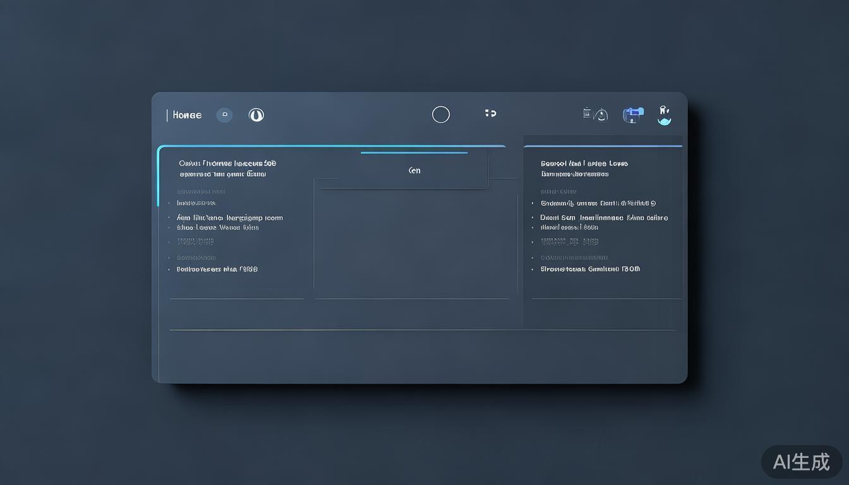Open the teal user profile icon
This screenshot has height=485, width=849.
[664, 115]
